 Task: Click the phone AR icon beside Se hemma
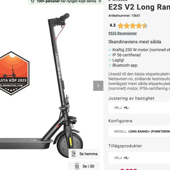point(74,154)
